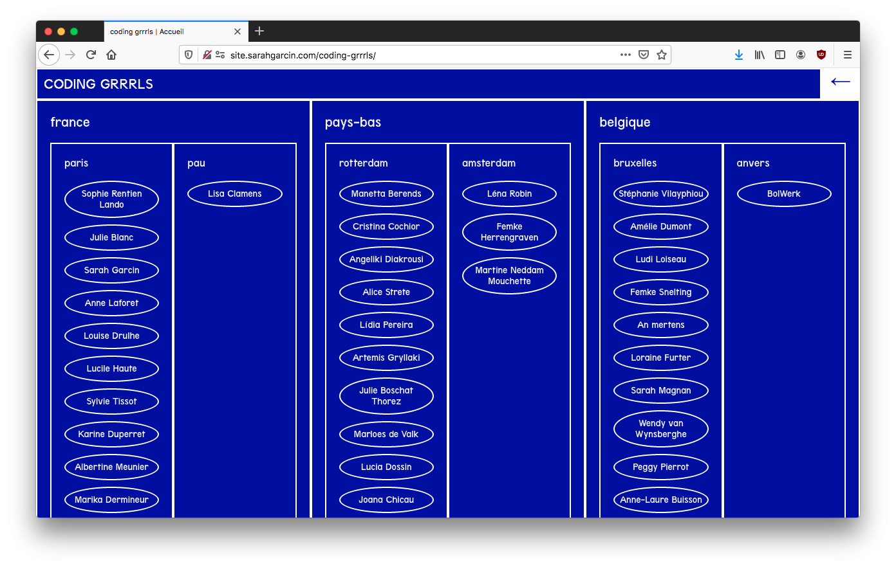Click the white arrow in page header
The width and height of the screenshot is (896, 569).
point(840,82)
